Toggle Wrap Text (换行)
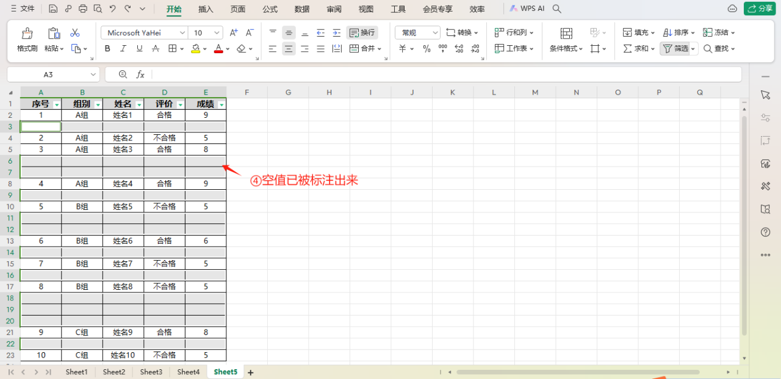The width and height of the screenshot is (781, 379). (x=362, y=32)
